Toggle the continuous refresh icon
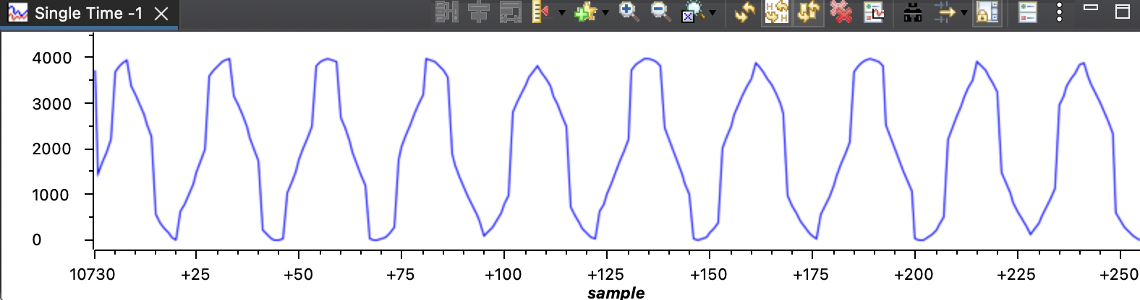 coord(808,12)
